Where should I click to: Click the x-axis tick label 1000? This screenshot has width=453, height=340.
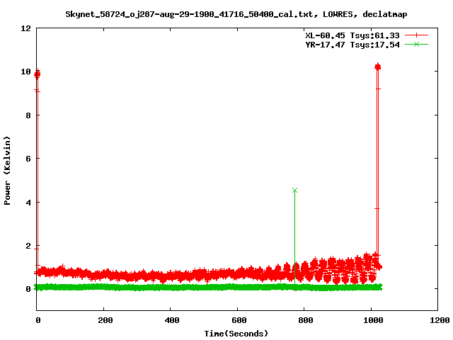pyautogui.click(x=373, y=320)
